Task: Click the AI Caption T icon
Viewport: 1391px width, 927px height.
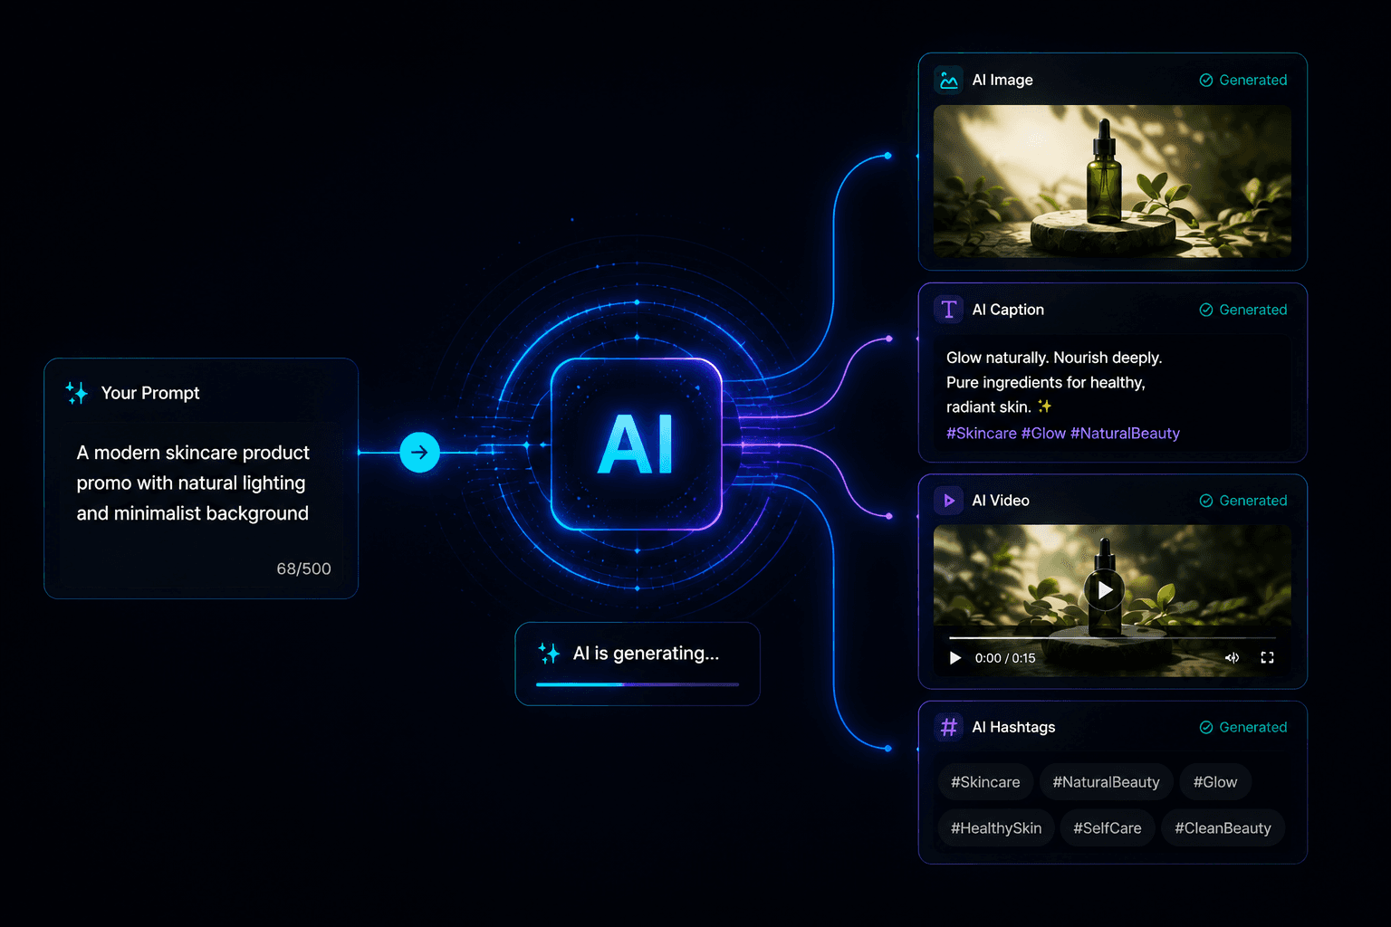Action: [x=948, y=310]
